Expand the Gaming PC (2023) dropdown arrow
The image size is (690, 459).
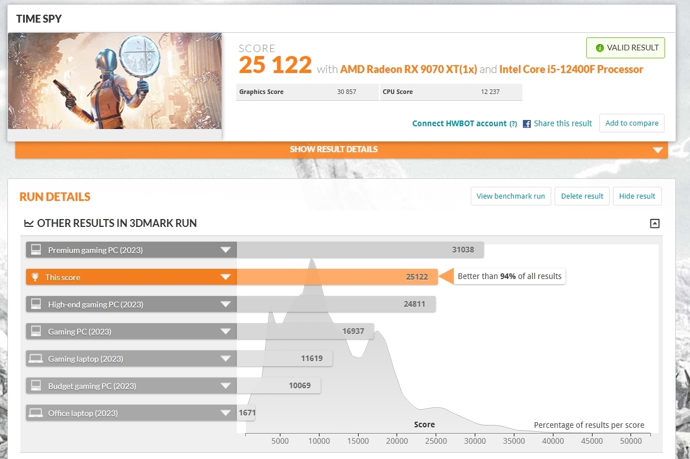[225, 332]
